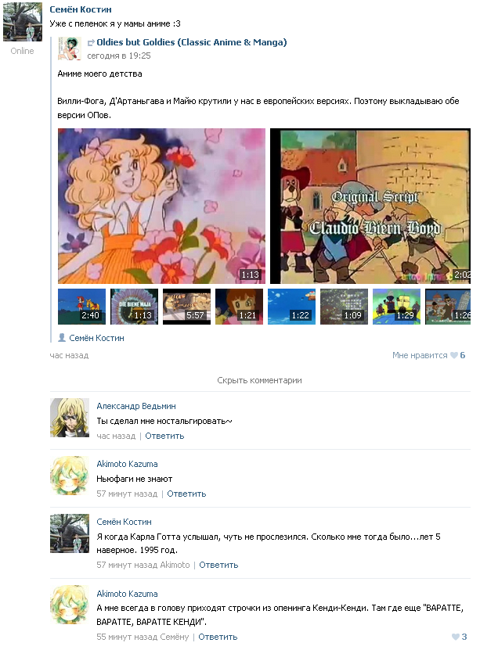
Task: Reply to Александр Ведьмин's comment
Action: coord(164,436)
